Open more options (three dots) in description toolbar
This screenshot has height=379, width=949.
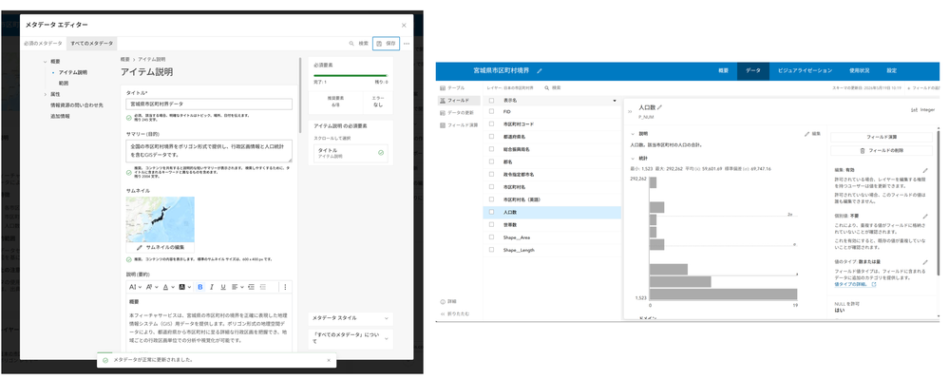tap(286, 287)
